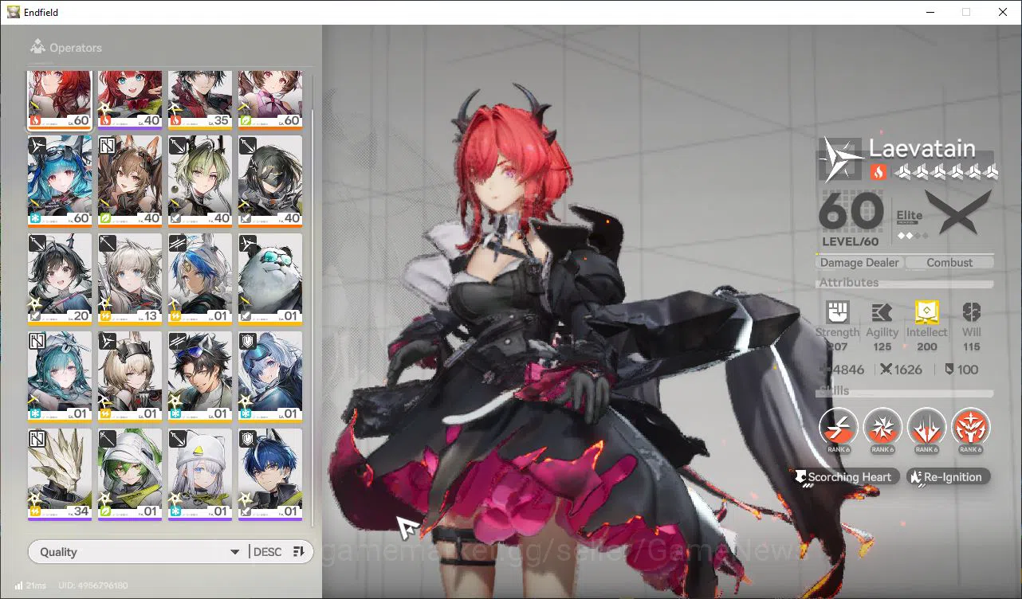Click the attack swords icon beside 1626
The image size is (1022, 599).
886,370
